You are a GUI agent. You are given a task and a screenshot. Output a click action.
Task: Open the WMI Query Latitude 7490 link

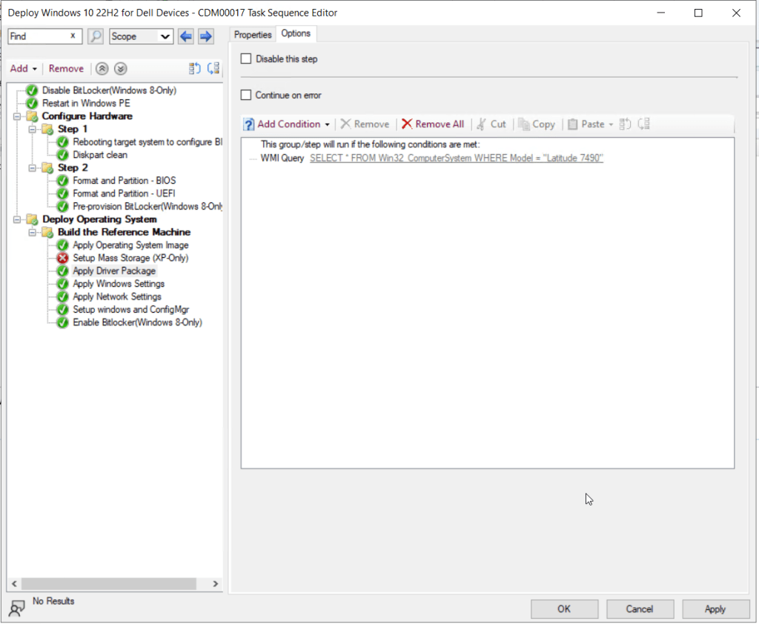coord(456,159)
